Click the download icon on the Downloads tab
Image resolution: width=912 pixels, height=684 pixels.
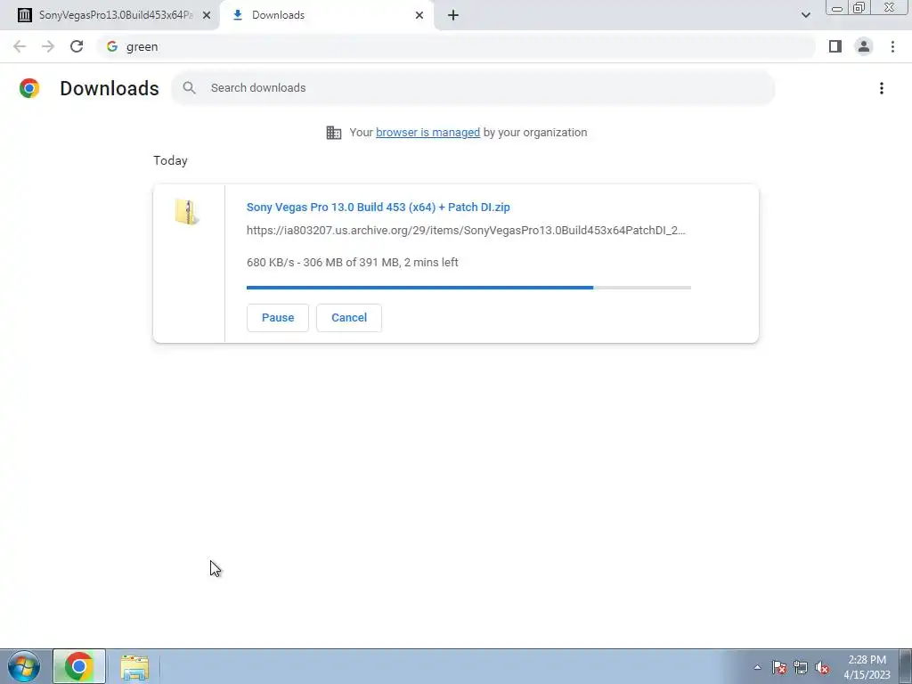point(237,15)
